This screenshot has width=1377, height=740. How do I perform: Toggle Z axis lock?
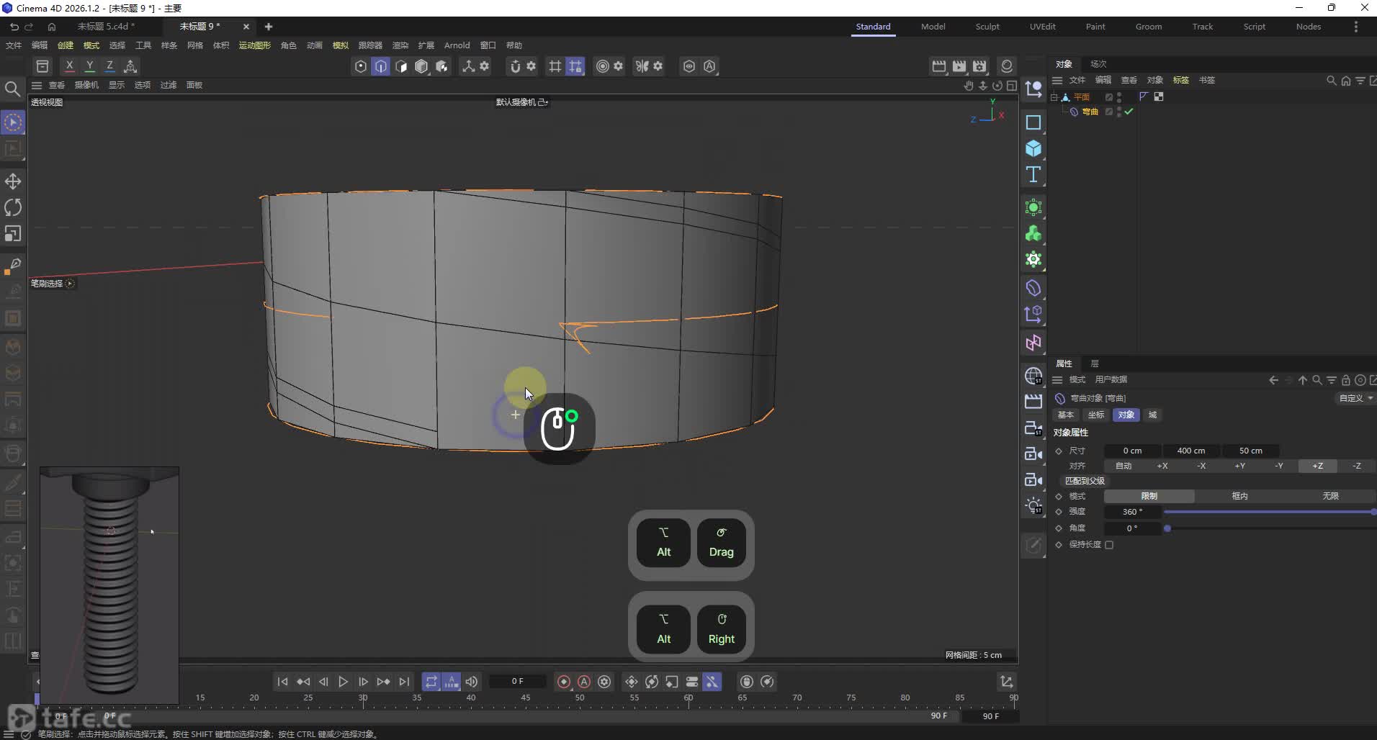point(109,66)
